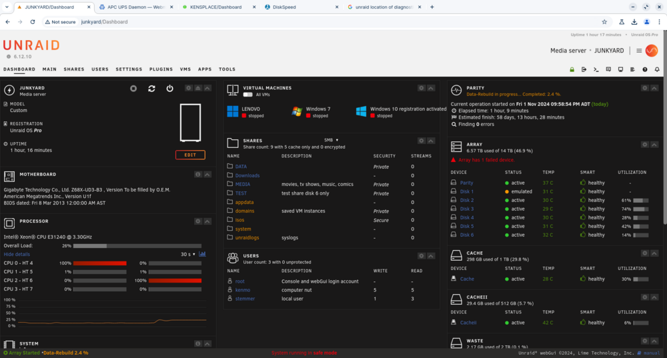
Task: Open Parity tile settings gear
Action: click(645, 88)
